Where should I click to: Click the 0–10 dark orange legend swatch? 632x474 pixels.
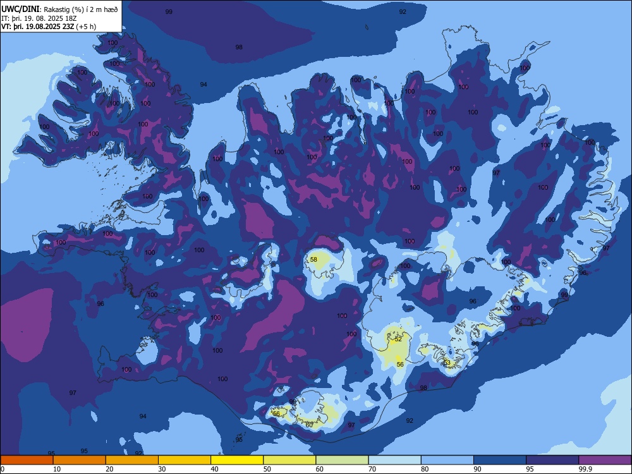27,460
